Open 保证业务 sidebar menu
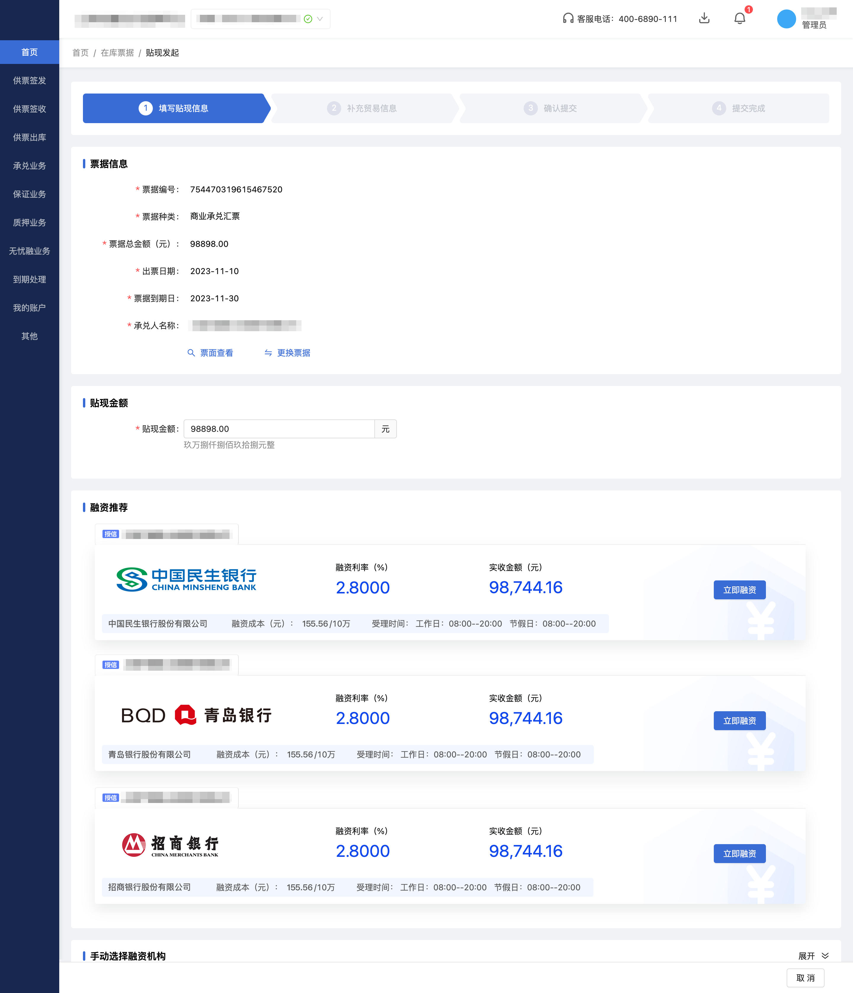This screenshot has width=853, height=993. tap(29, 194)
